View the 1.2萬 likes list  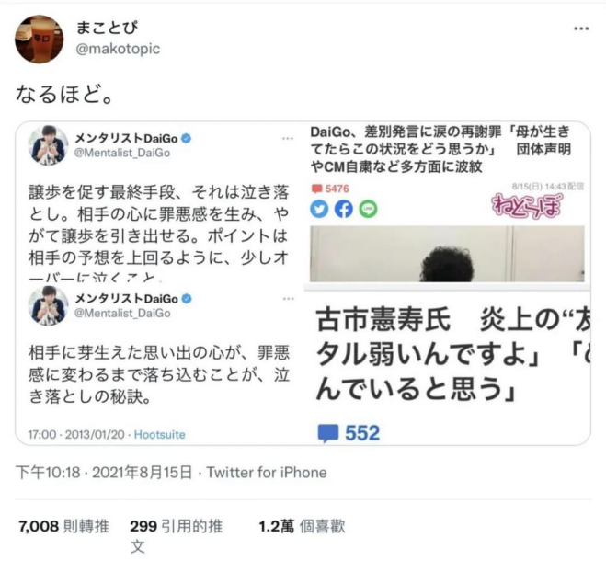302,526
